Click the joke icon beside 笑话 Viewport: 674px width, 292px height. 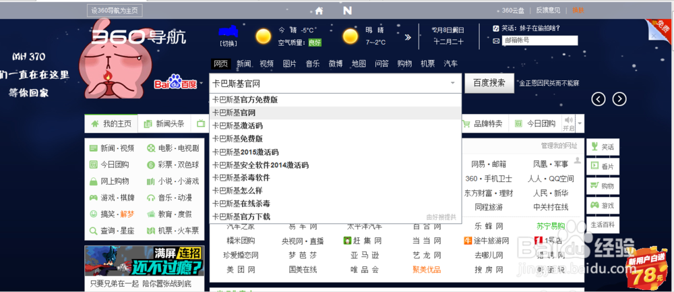coord(495,28)
